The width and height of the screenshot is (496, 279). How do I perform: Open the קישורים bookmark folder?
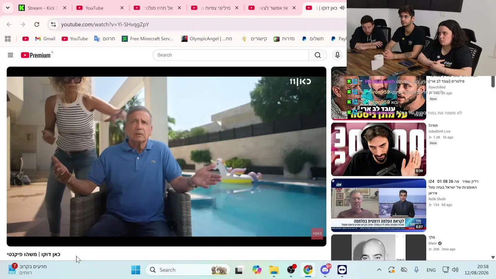pos(254,39)
